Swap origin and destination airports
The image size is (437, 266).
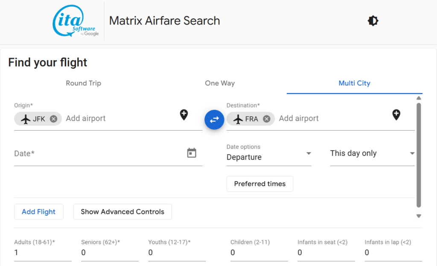214,120
